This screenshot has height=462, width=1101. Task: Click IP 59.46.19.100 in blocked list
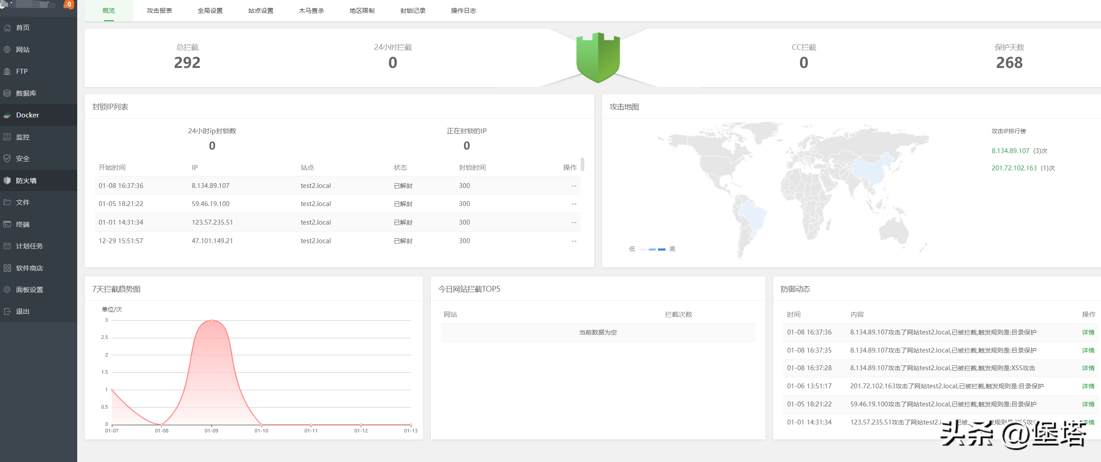click(x=210, y=204)
